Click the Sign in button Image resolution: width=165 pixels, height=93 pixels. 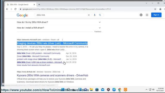156,15
